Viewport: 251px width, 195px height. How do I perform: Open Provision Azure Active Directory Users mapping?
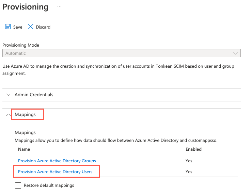click(x=55, y=172)
